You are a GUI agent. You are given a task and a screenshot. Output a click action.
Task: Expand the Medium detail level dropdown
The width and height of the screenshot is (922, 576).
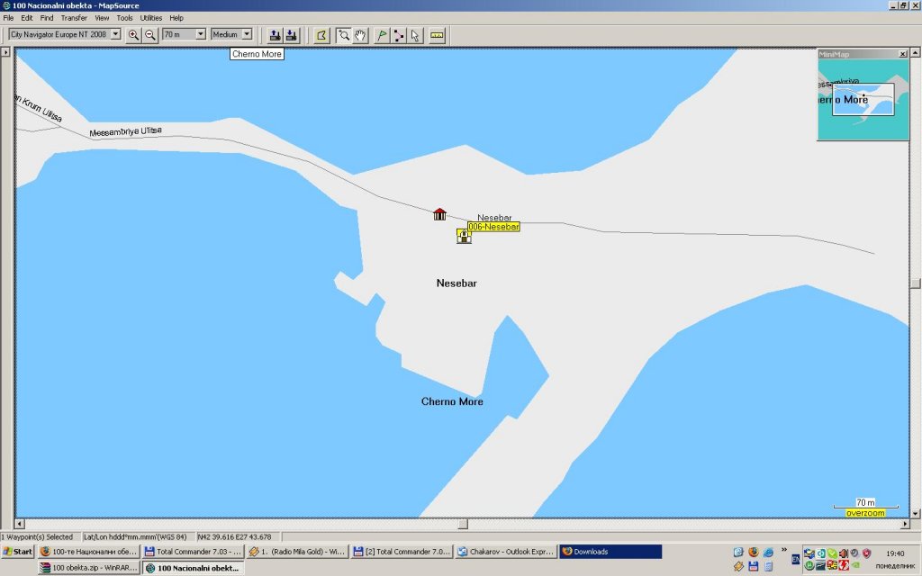click(245, 35)
